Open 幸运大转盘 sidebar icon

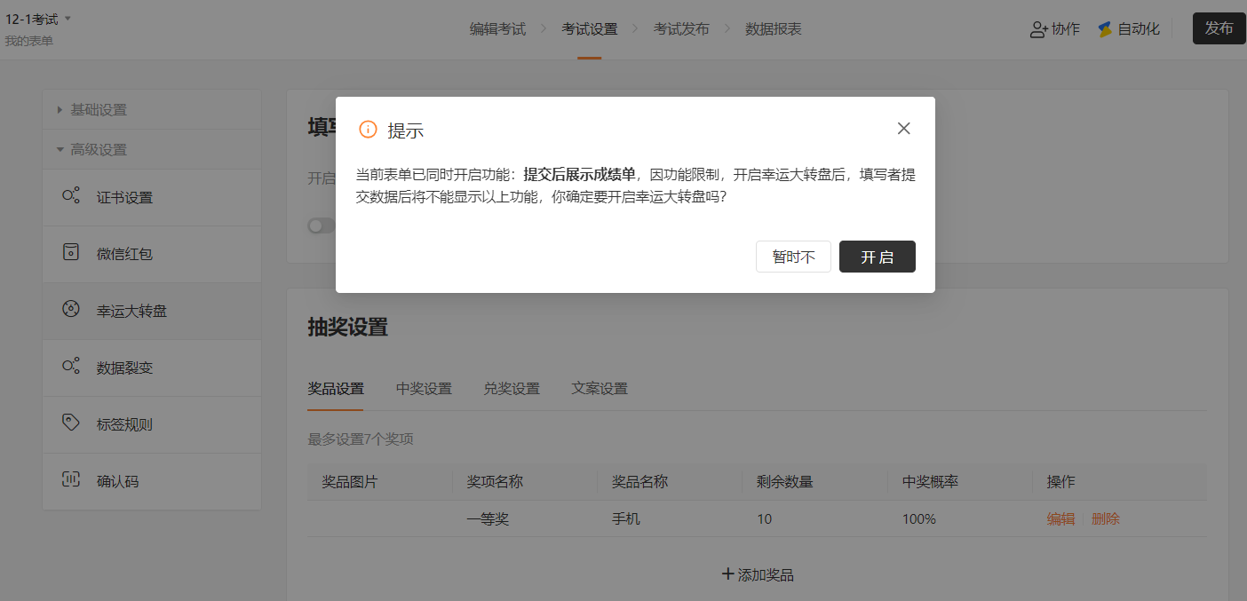[71, 310]
